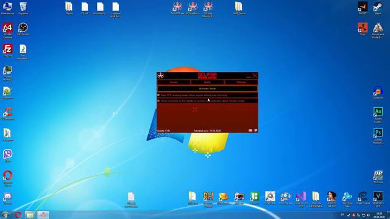Open the Scripts tab in the macro app
This screenshot has width=390, height=219.
click(174, 82)
